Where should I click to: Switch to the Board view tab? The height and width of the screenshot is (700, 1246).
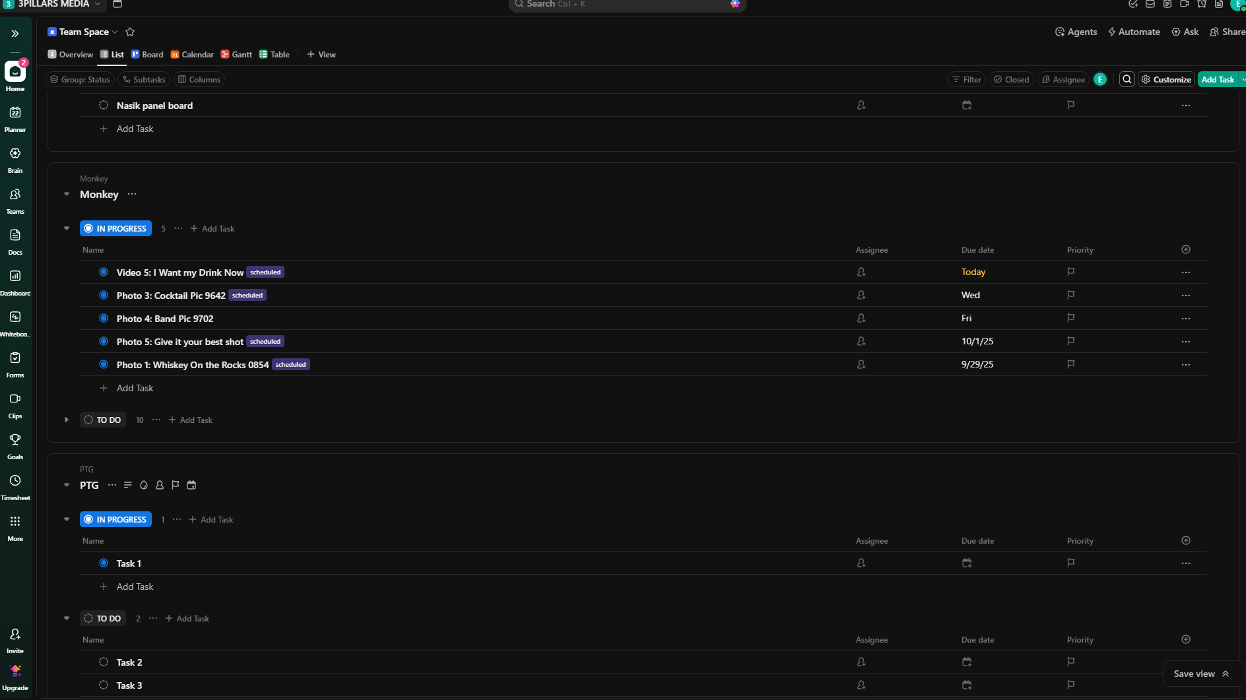(x=147, y=54)
